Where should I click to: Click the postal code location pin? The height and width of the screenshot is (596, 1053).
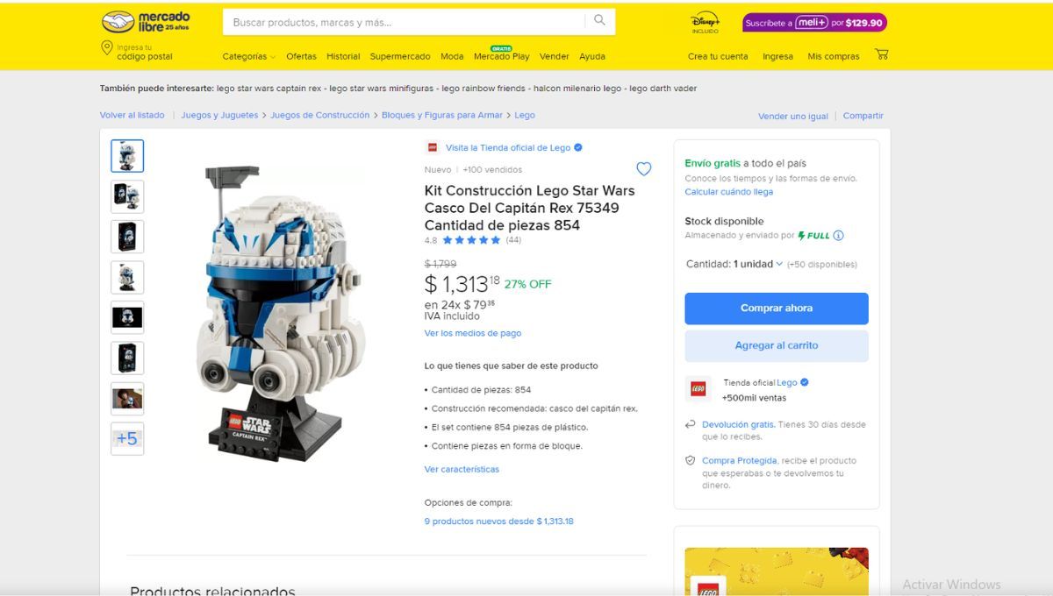pyautogui.click(x=107, y=47)
